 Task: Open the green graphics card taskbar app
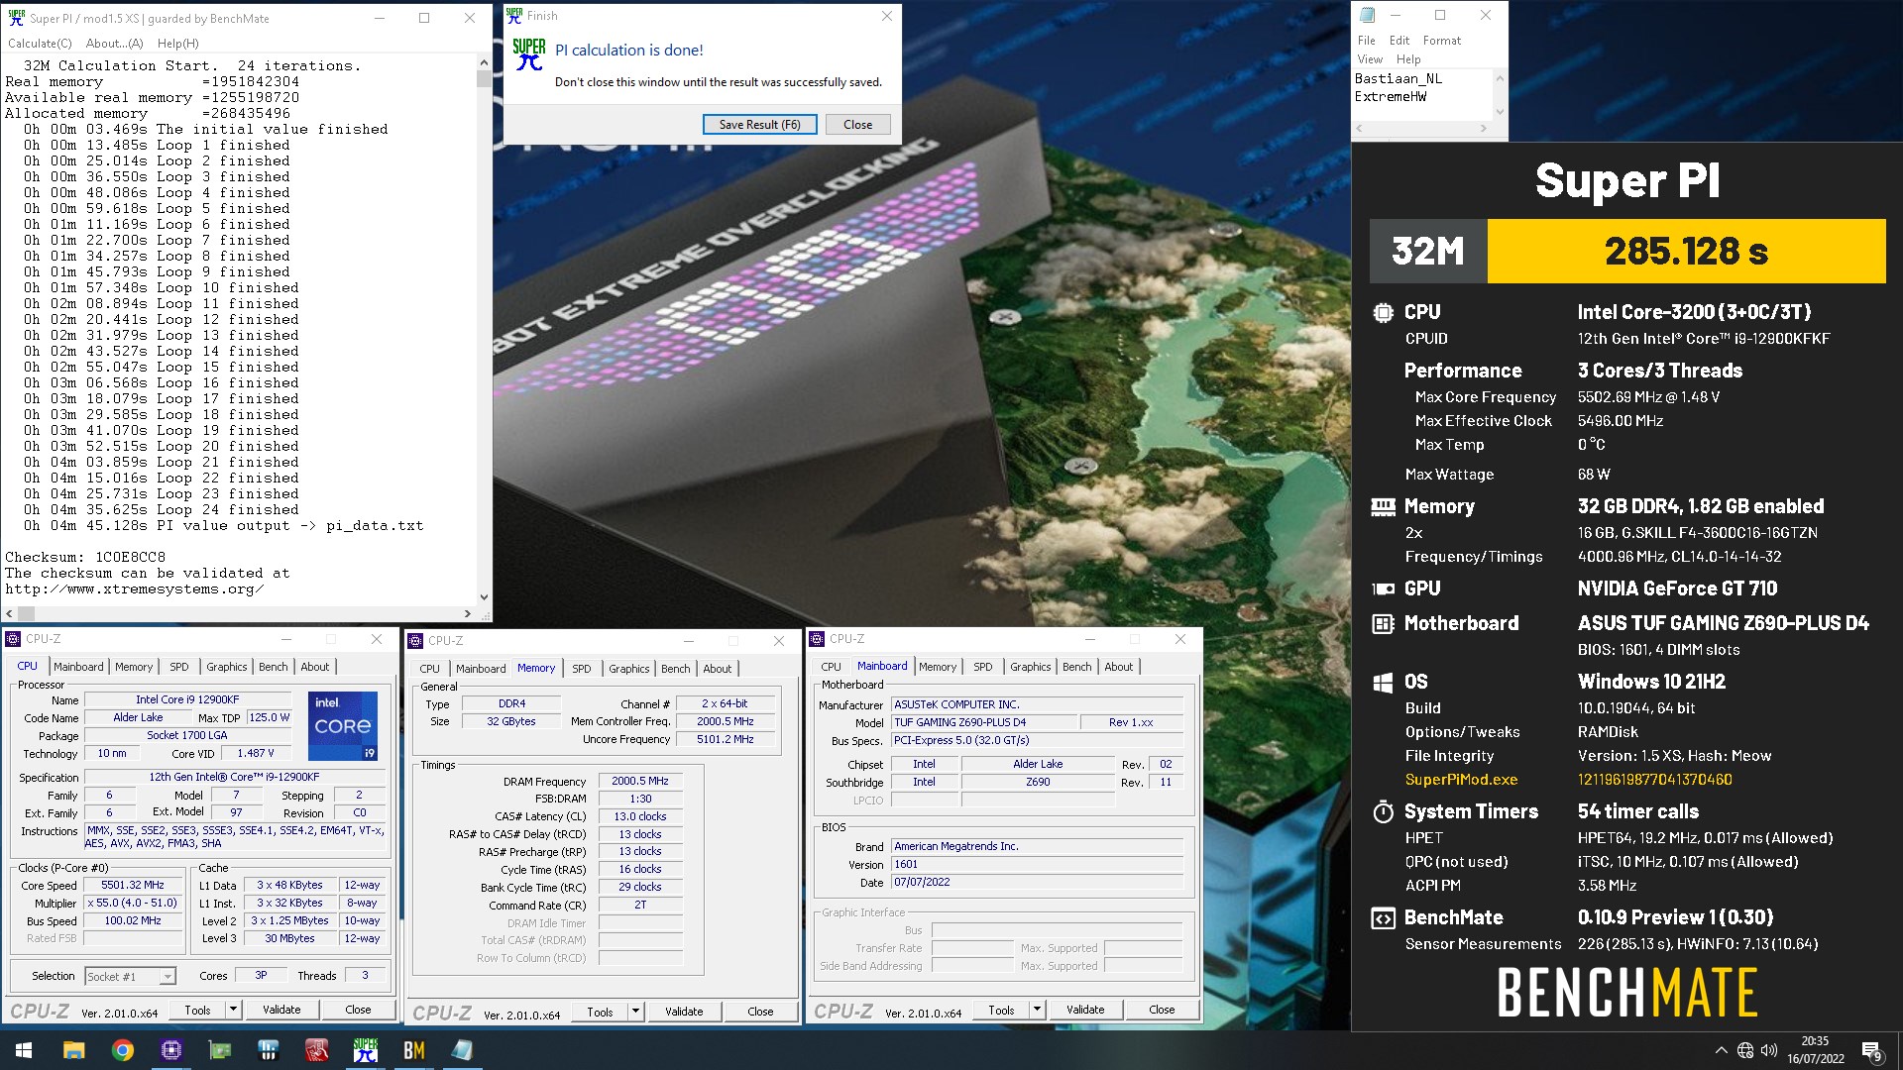tap(219, 1050)
